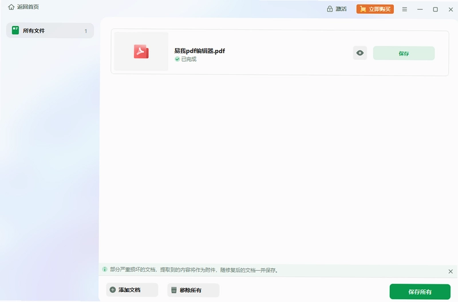This screenshot has width=458, height=302.
Task: Click 添加文档 to add a document
Action: [132, 290]
